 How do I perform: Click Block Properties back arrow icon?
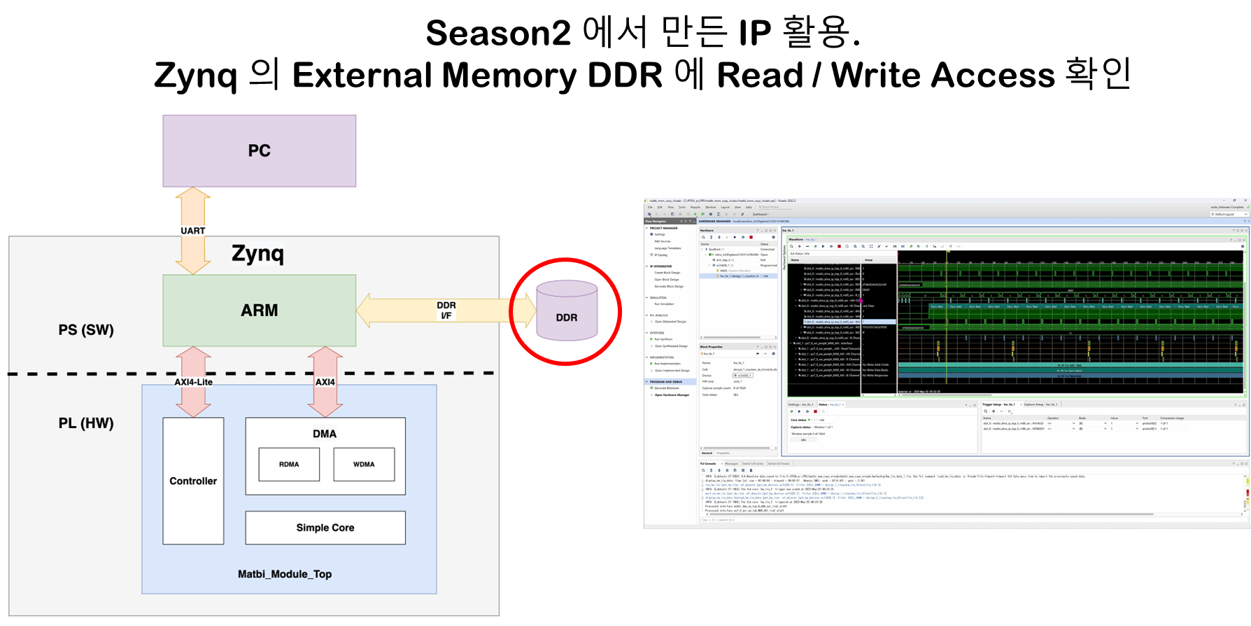pos(758,353)
